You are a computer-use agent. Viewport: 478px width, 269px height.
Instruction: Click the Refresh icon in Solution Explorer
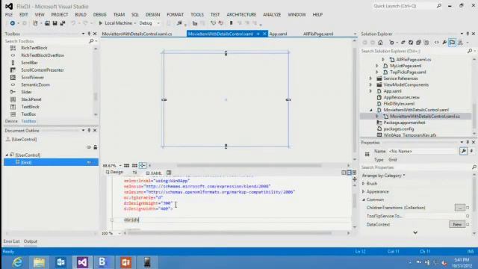pos(411,43)
